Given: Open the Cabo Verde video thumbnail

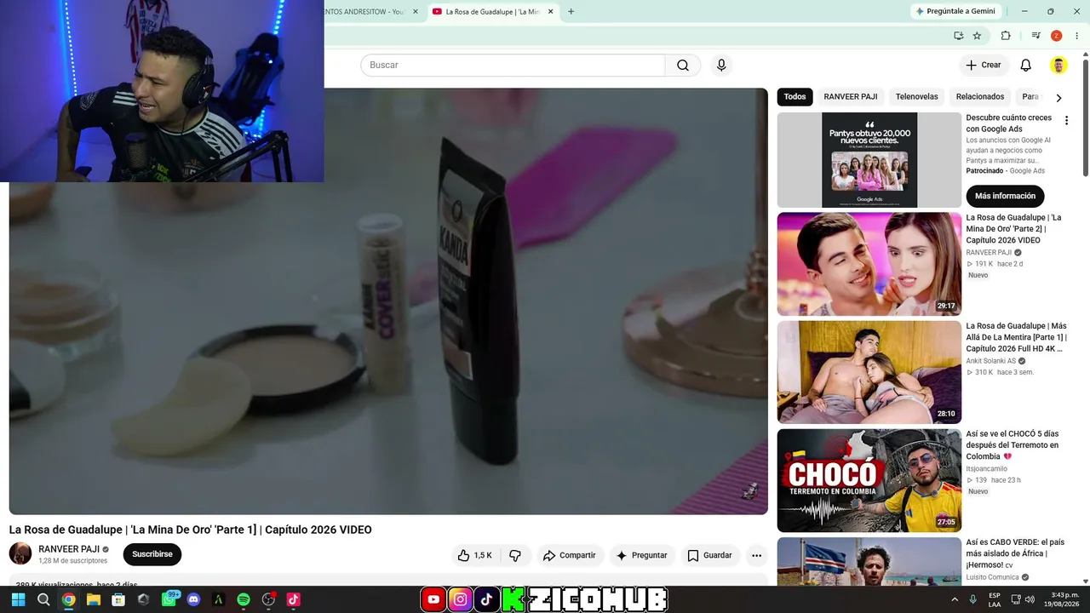Looking at the screenshot, I should click(x=869, y=561).
